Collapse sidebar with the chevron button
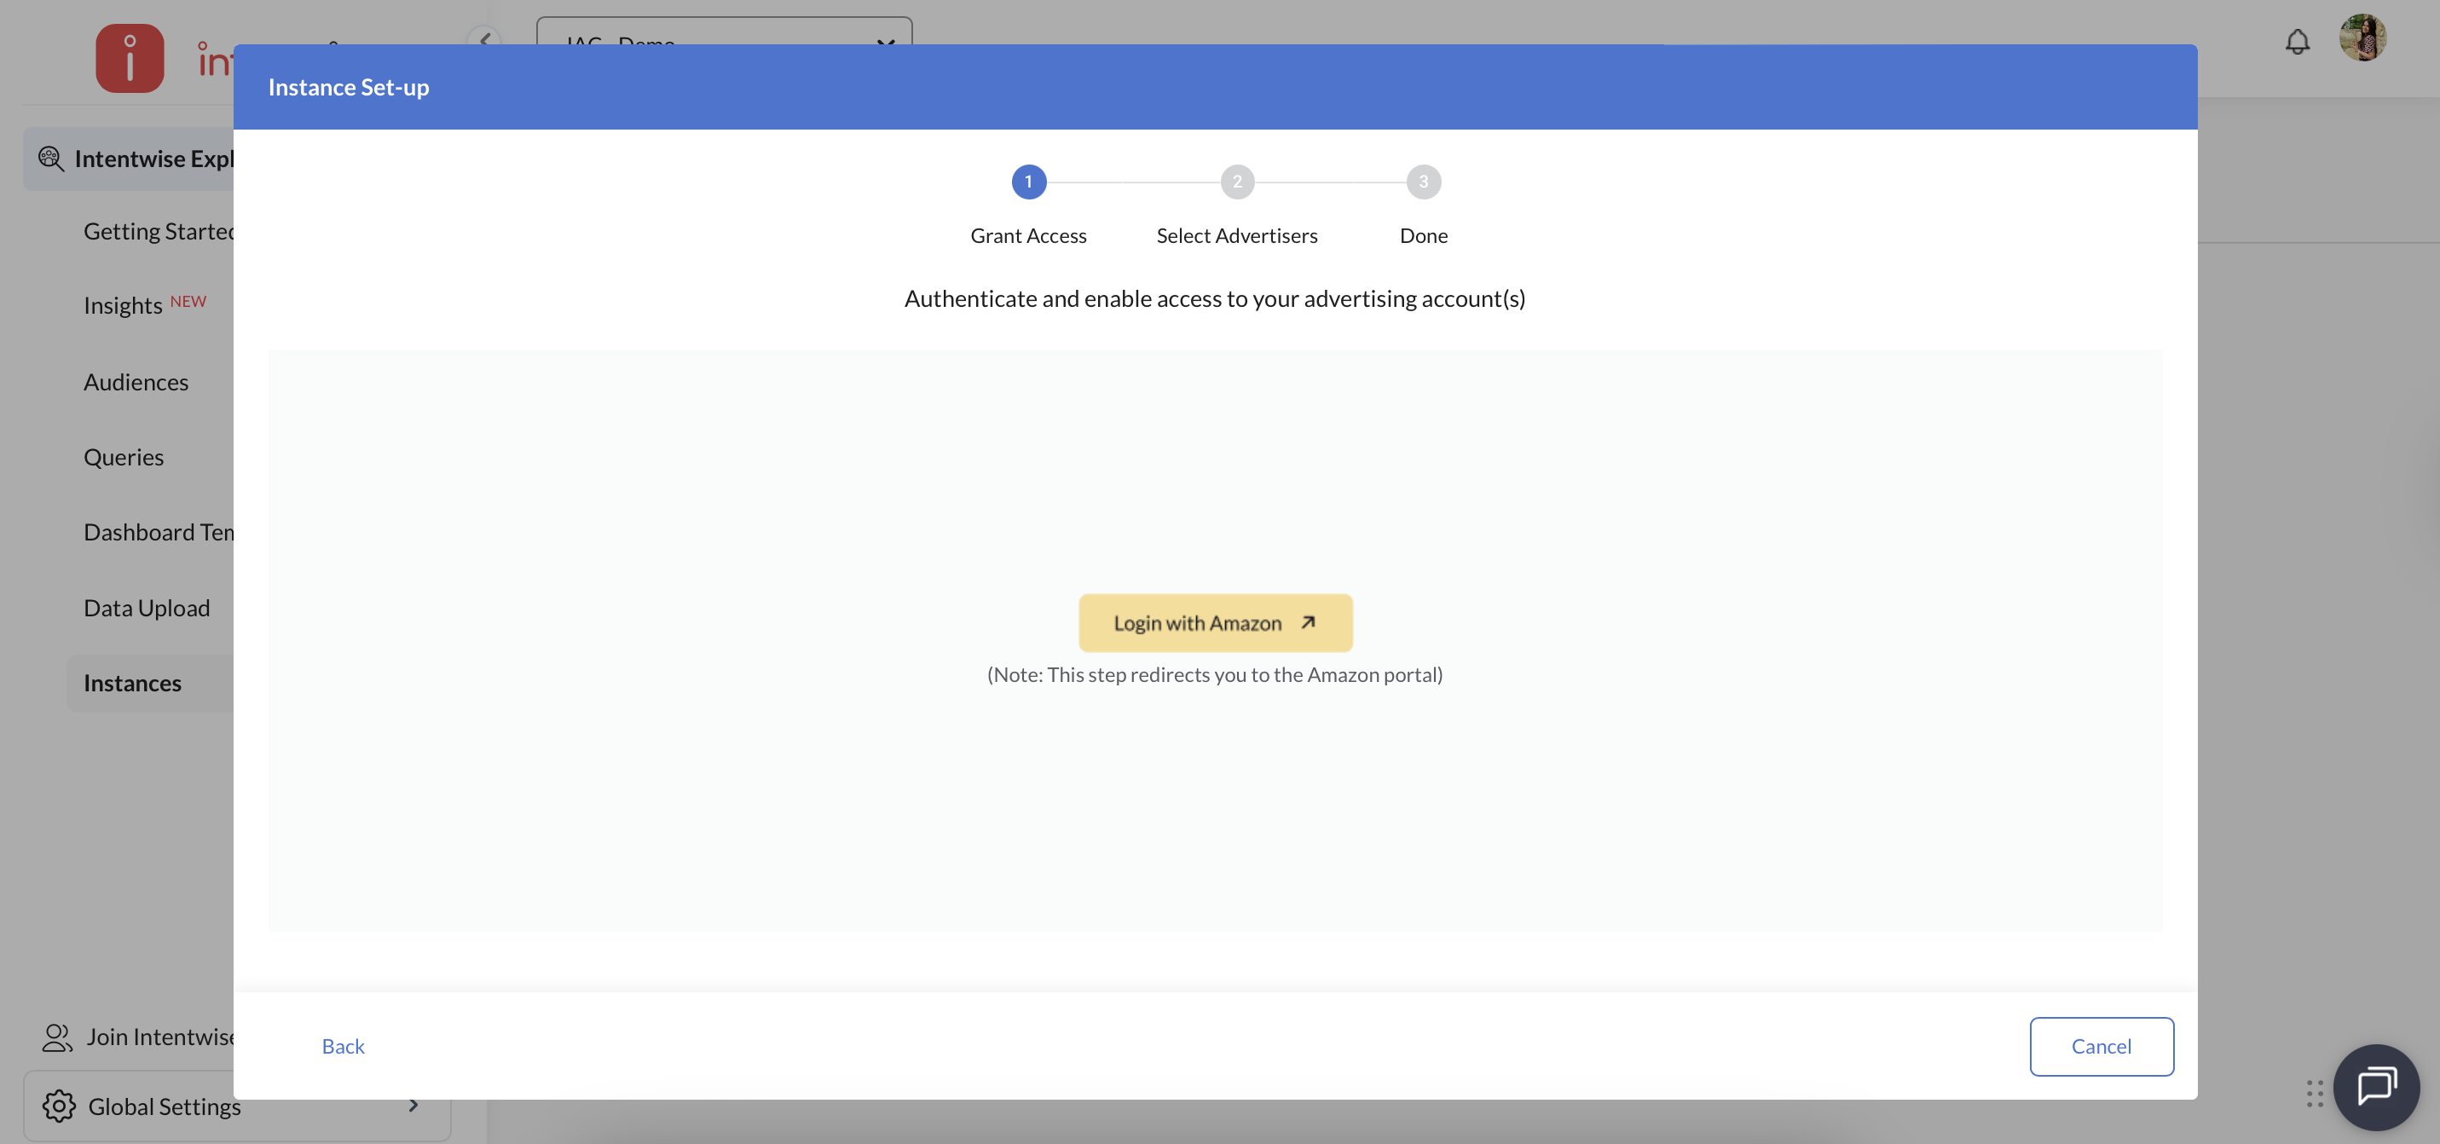The height and width of the screenshot is (1144, 2440). tap(484, 38)
